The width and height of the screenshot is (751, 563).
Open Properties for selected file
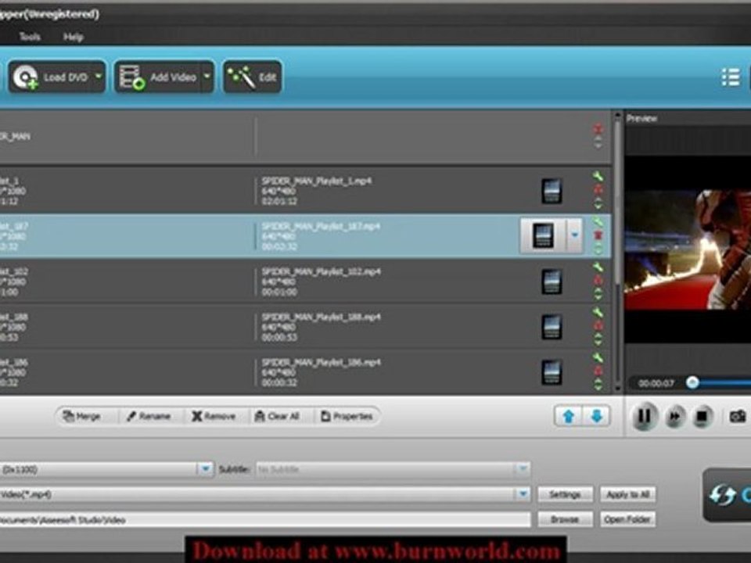tap(347, 416)
